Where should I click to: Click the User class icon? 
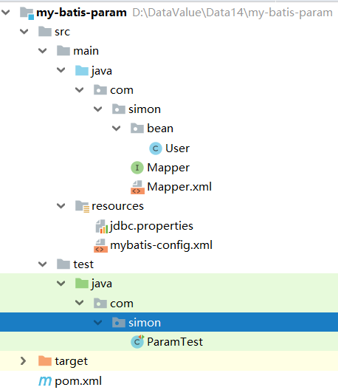coord(156,148)
